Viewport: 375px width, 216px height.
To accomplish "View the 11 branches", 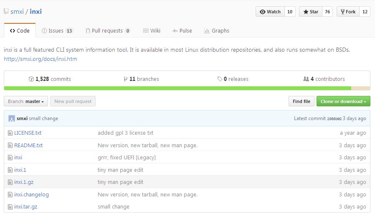I will tap(141, 79).
